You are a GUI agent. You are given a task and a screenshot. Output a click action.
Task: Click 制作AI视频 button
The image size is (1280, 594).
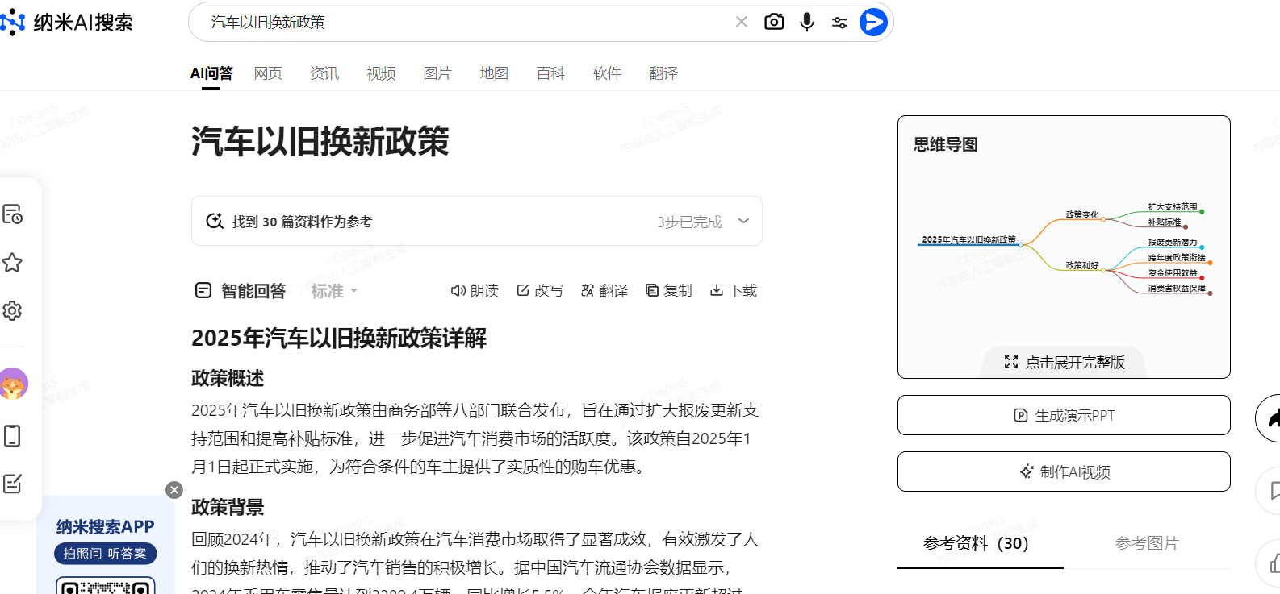pos(1064,471)
